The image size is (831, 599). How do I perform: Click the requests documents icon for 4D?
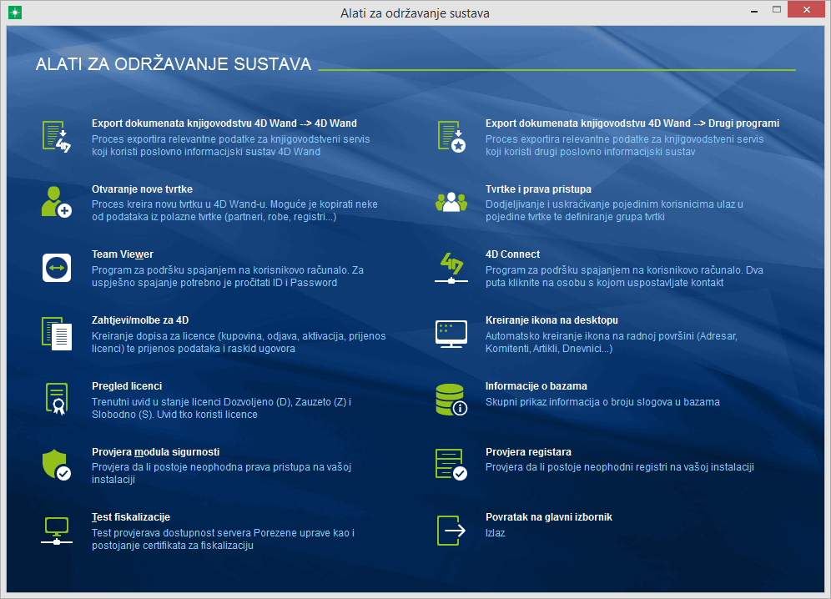pyautogui.click(x=57, y=334)
